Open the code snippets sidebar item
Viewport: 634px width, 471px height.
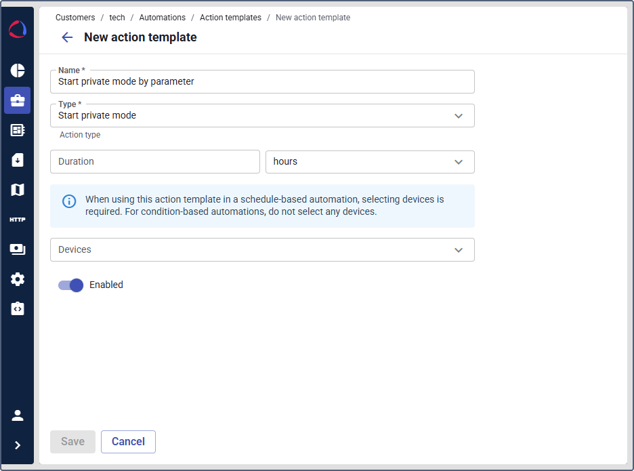(x=17, y=308)
